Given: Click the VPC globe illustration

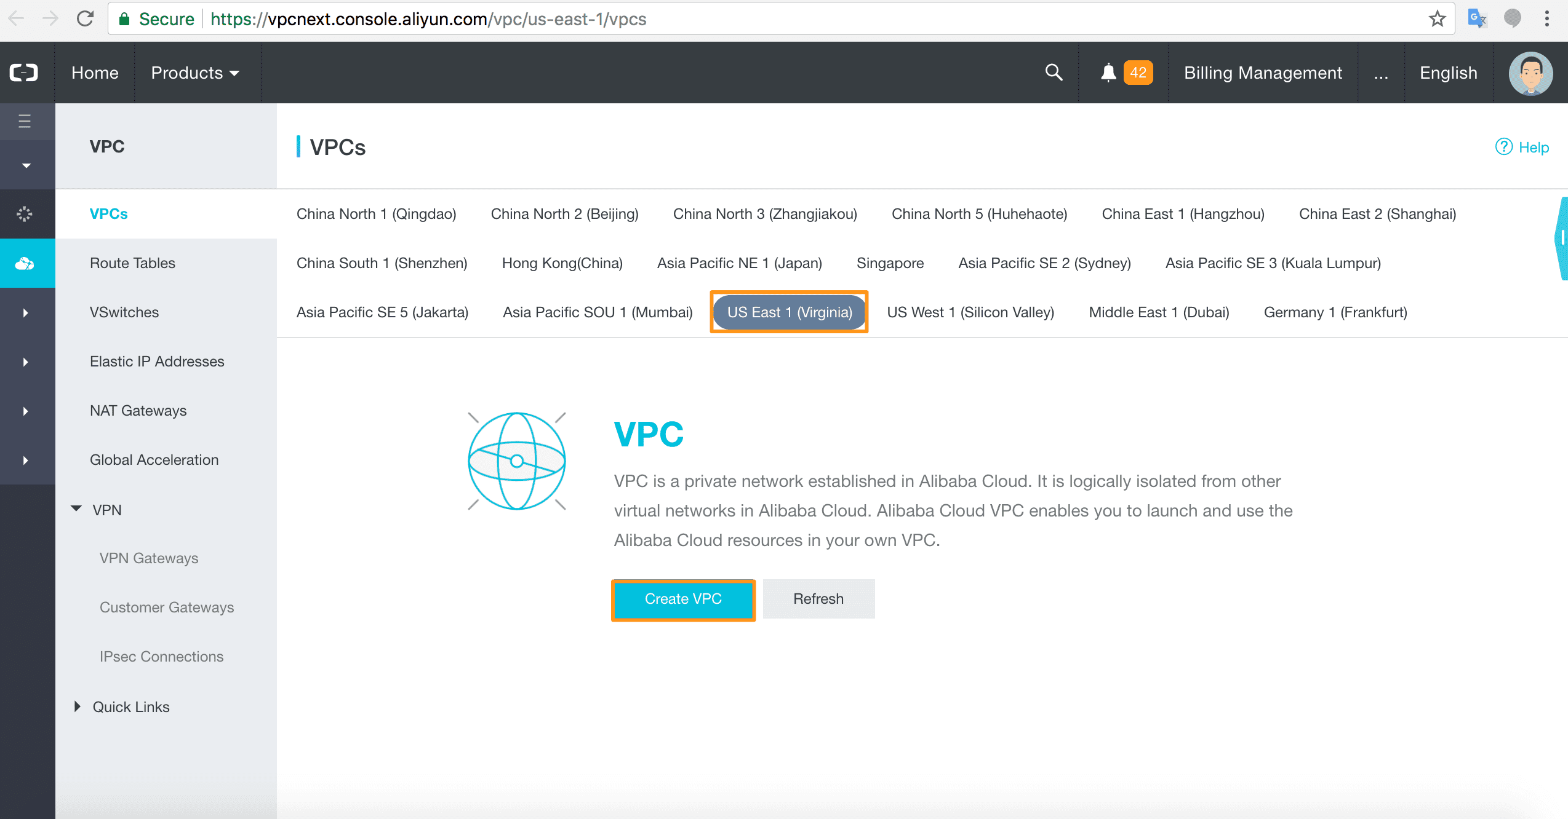Looking at the screenshot, I should (x=517, y=461).
